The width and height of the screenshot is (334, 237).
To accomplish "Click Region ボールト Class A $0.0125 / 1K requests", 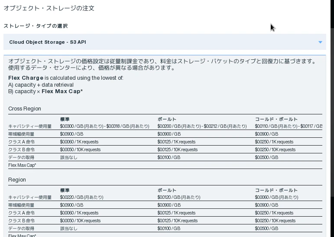I will tap(176, 213).
